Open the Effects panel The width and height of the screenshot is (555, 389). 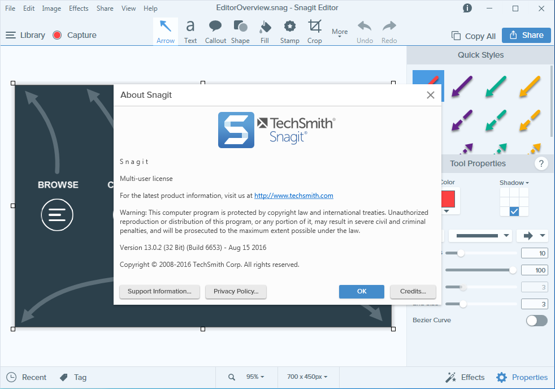(x=465, y=377)
